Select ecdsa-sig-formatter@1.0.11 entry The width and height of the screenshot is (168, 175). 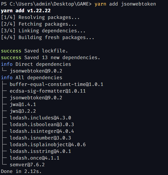click(x=48, y=91)
